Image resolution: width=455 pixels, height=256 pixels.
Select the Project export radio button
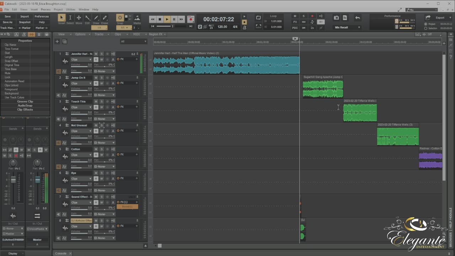point(426,24)
